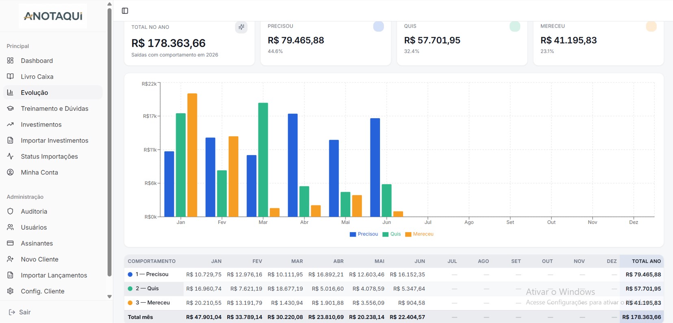
Task: Open Minha Conta menu entry
Action: 53,172
